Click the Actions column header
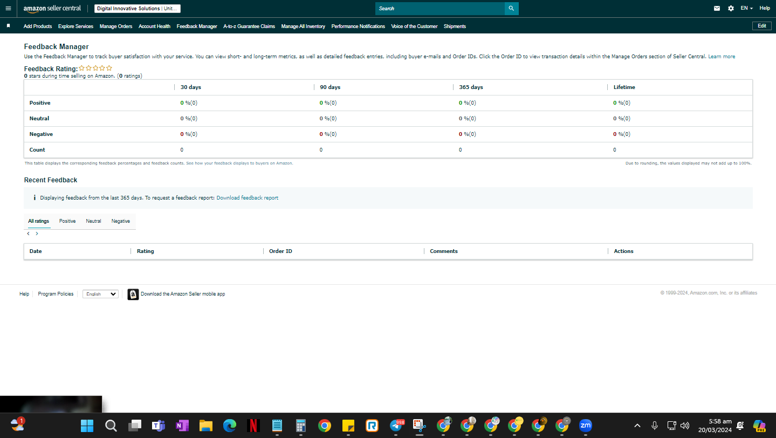 [x=624, y=251]
